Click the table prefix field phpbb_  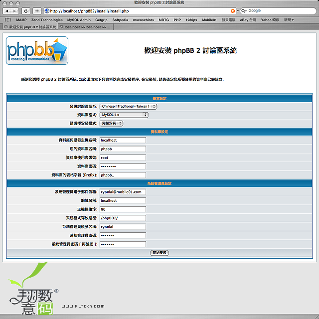coord(123,175)
